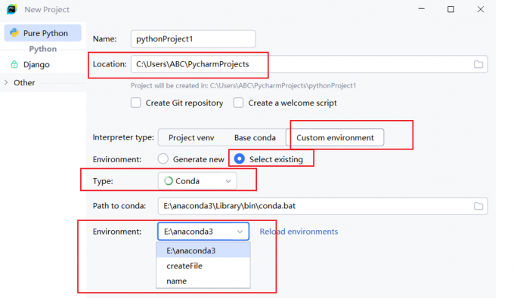Screen dimensions: 514x298
Task: Expand the Other project category
Action: pos(6,83)
